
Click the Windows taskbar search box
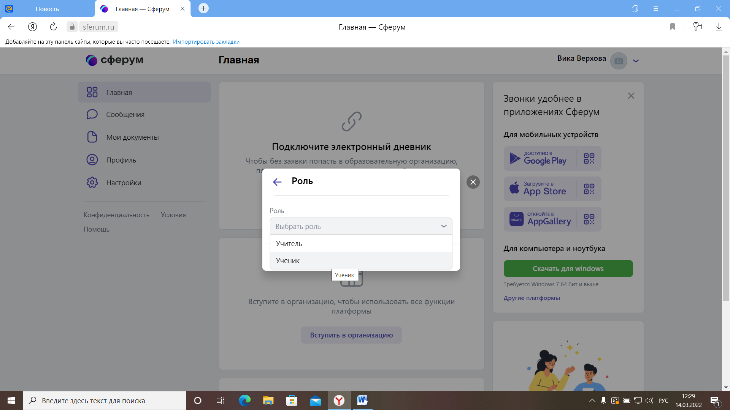(x=105, y=401)
